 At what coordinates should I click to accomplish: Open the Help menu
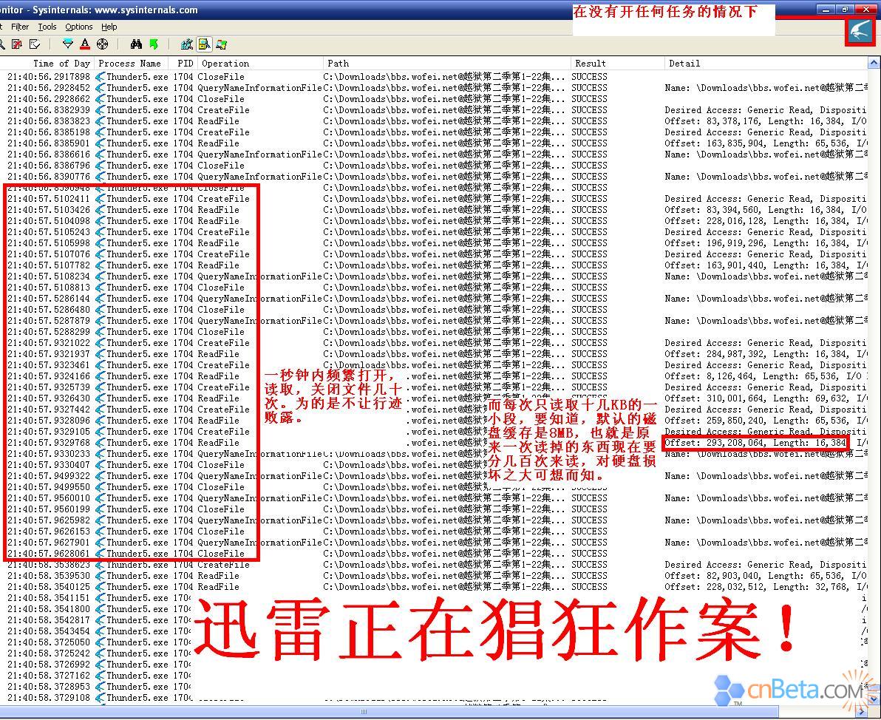click(109, 27)
